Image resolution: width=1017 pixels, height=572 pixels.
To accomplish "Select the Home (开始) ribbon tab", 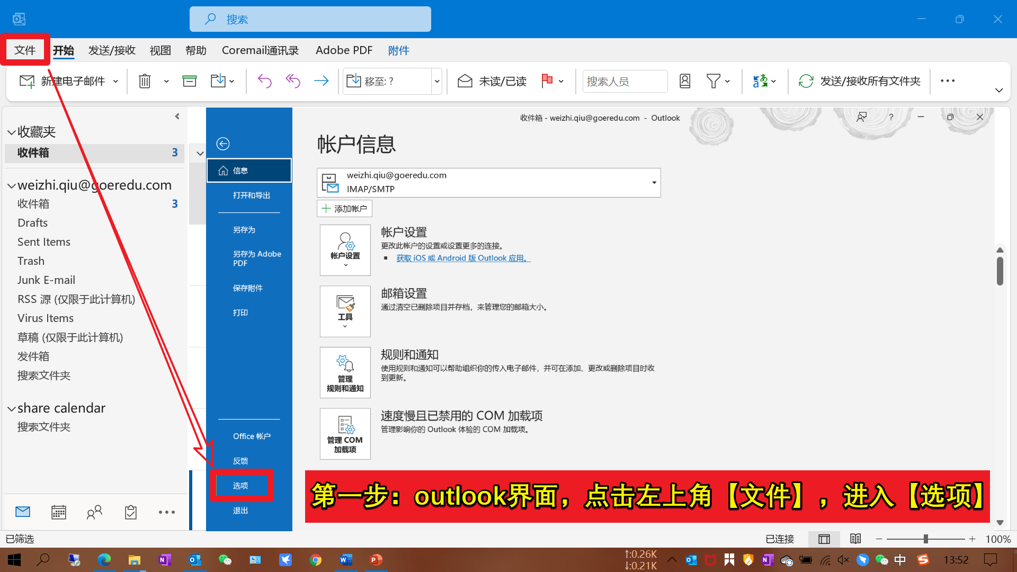I will point(64,50).
